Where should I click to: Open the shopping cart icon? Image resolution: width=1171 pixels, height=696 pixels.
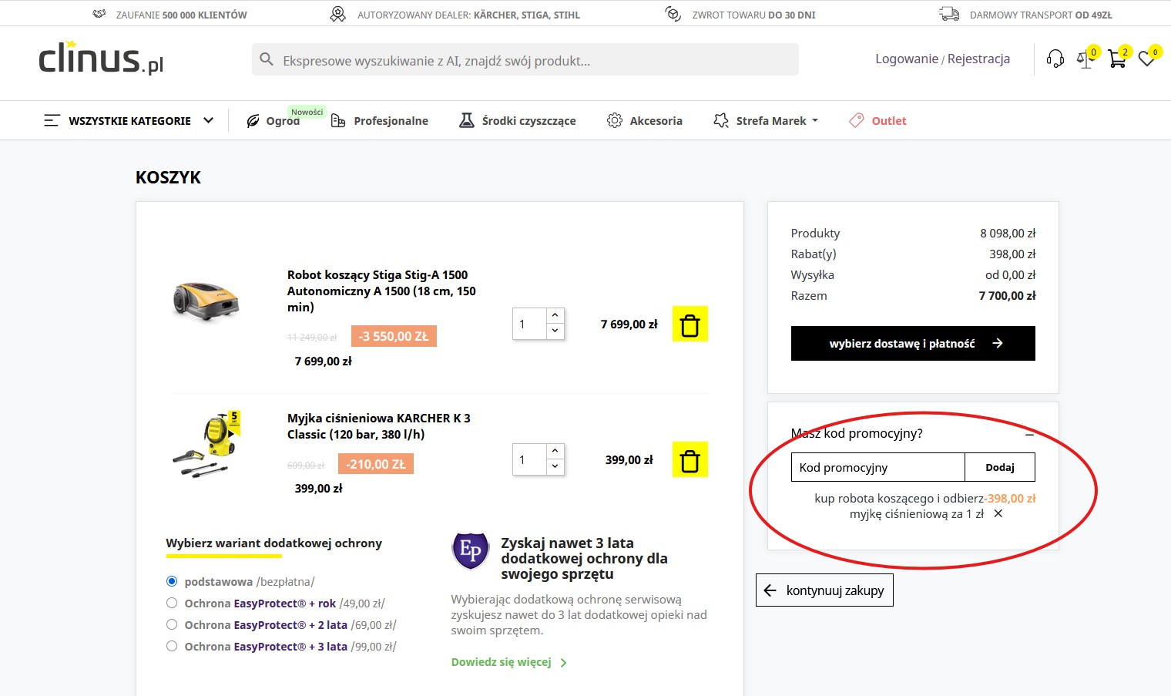[x=1117, y=59]
